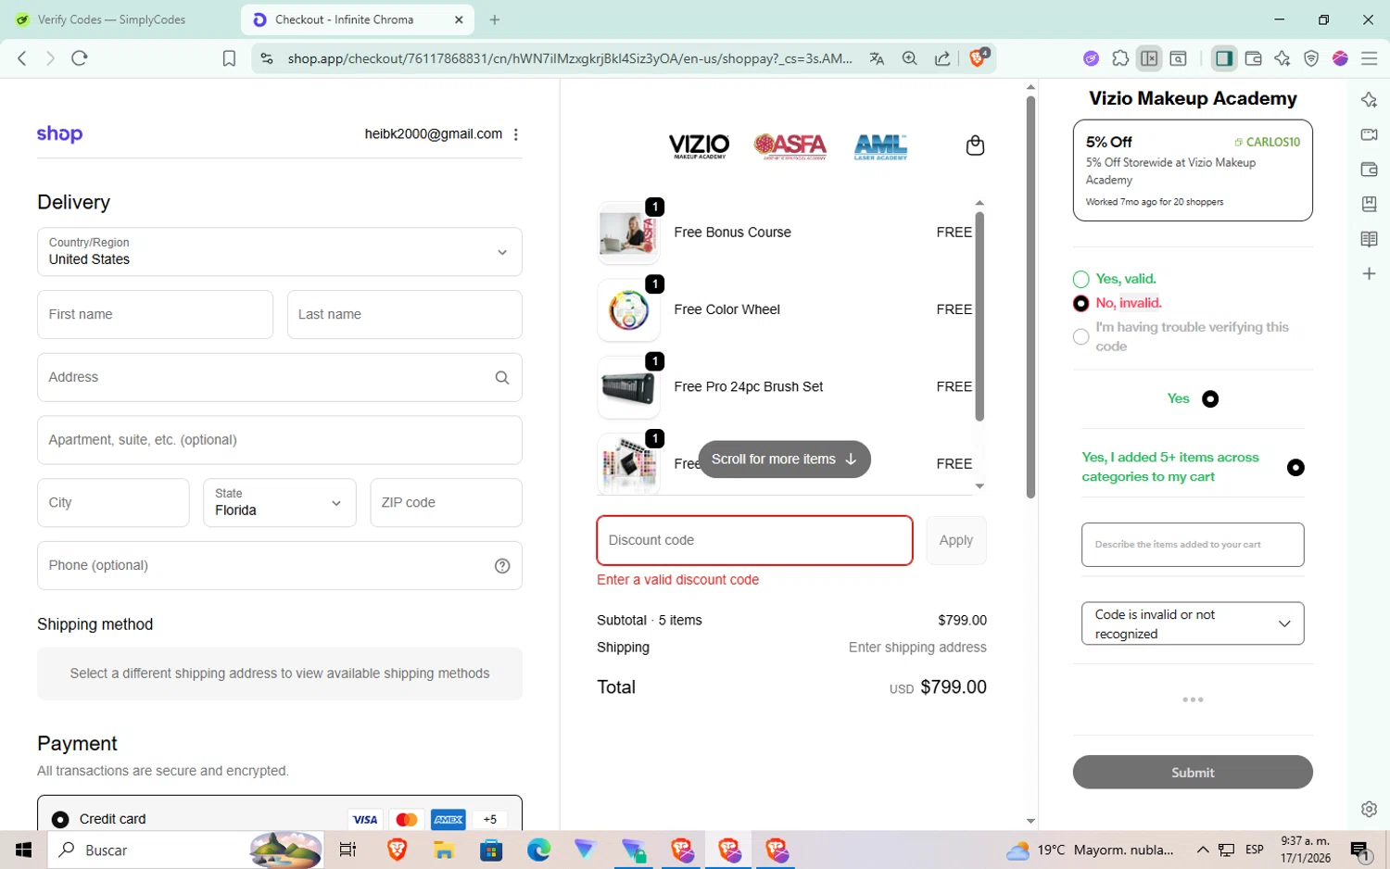
Task: Submit the code verification form
Action: pyautogui.click(x=1193, y=773)
